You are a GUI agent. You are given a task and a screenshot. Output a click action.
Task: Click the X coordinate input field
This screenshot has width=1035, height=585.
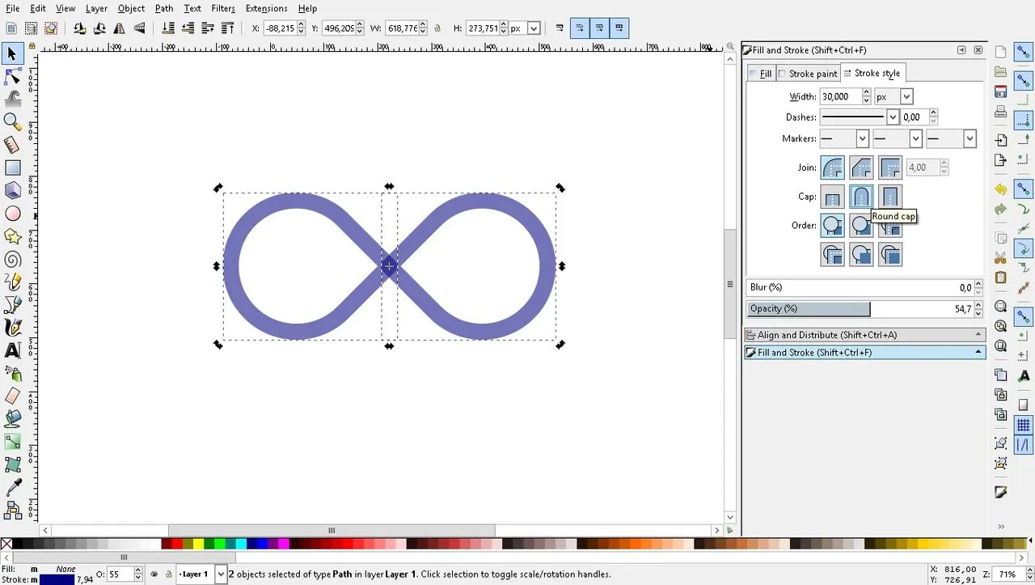(279, 28)
